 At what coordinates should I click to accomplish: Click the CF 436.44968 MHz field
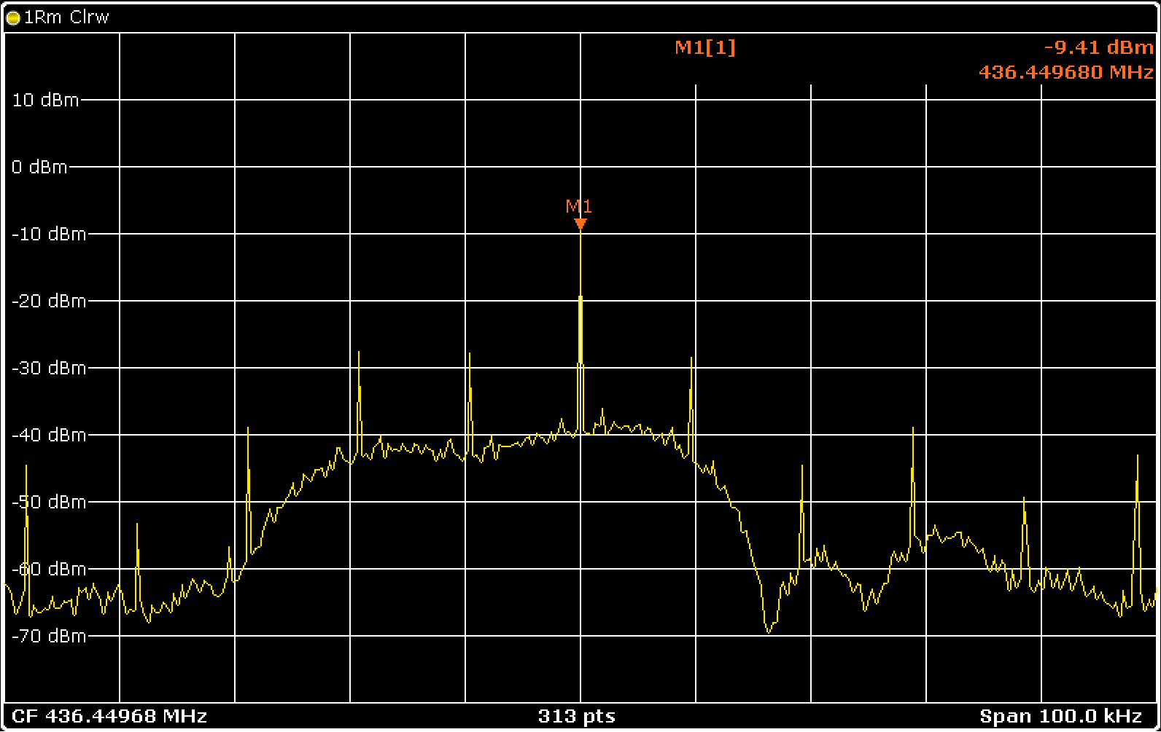point(109,716)
